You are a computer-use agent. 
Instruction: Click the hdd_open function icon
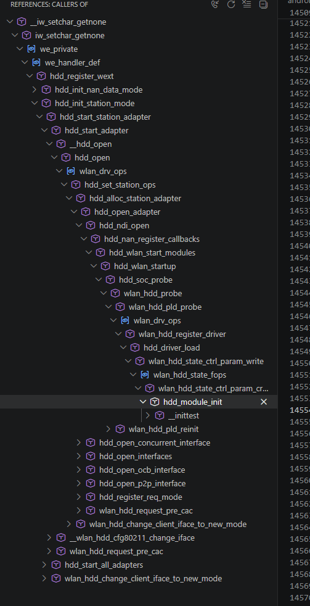[66, 158]
